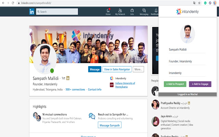This screenshot has height=137, width=219.
Task: Click the Intandemly extension toolbar icon
Action: 215,3
